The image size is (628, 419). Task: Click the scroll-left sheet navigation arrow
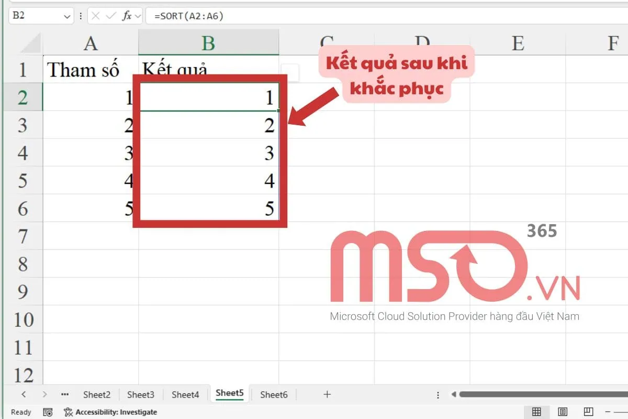tap(25, 394)
